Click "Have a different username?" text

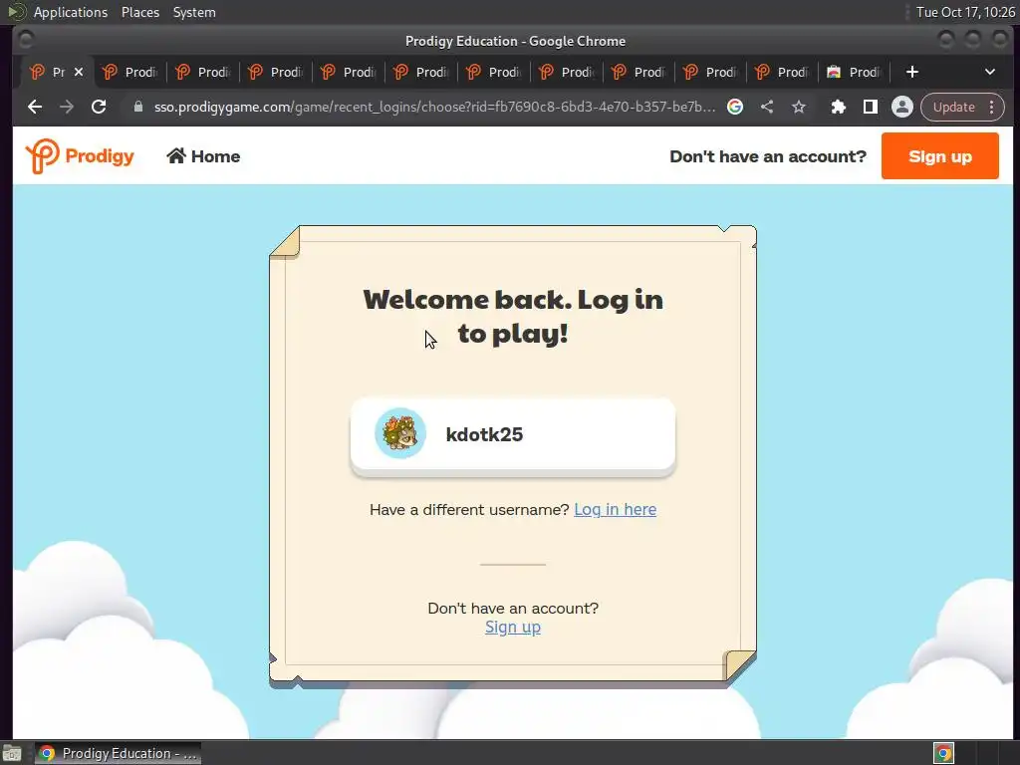click(x=469, y=509)
